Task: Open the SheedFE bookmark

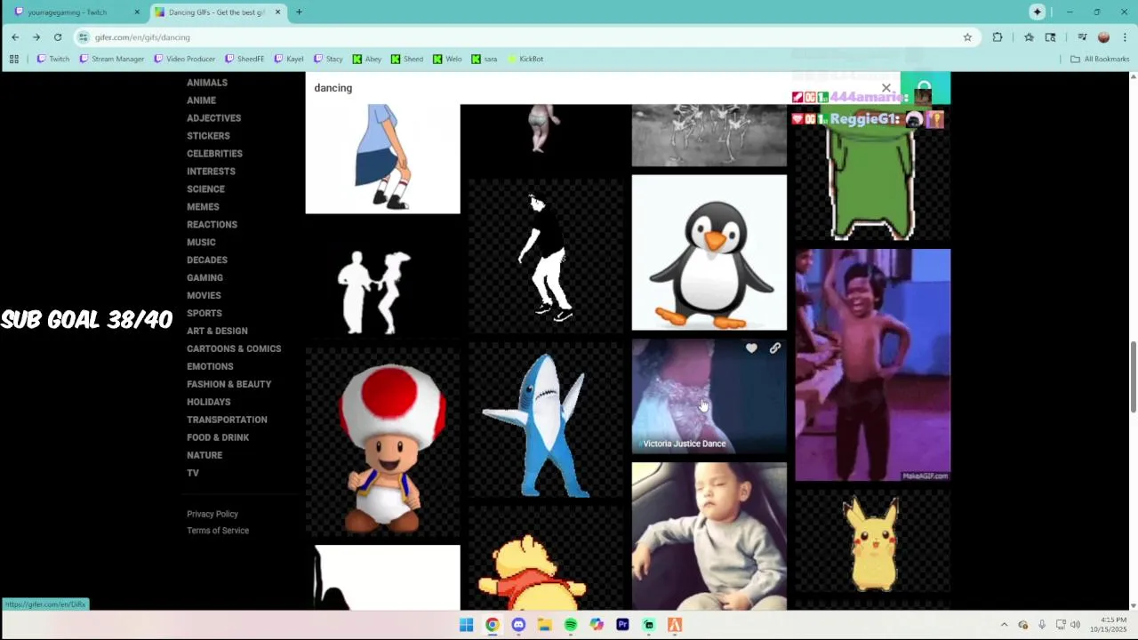Action: coord(244,59)
